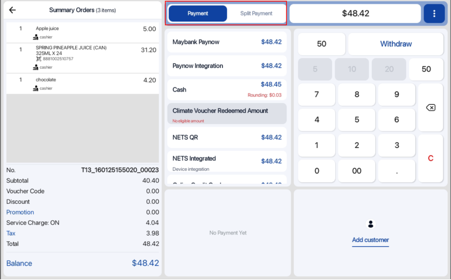
Task: Select Maybank Paynow payment method
Action: coord(227,42)
